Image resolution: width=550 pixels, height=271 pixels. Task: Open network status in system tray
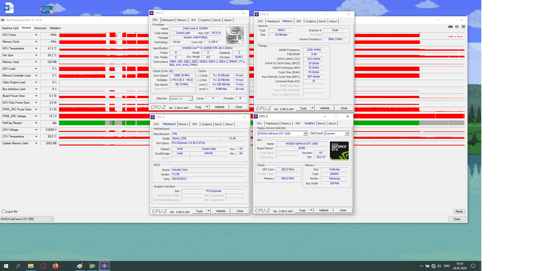(x=433, y=266)
